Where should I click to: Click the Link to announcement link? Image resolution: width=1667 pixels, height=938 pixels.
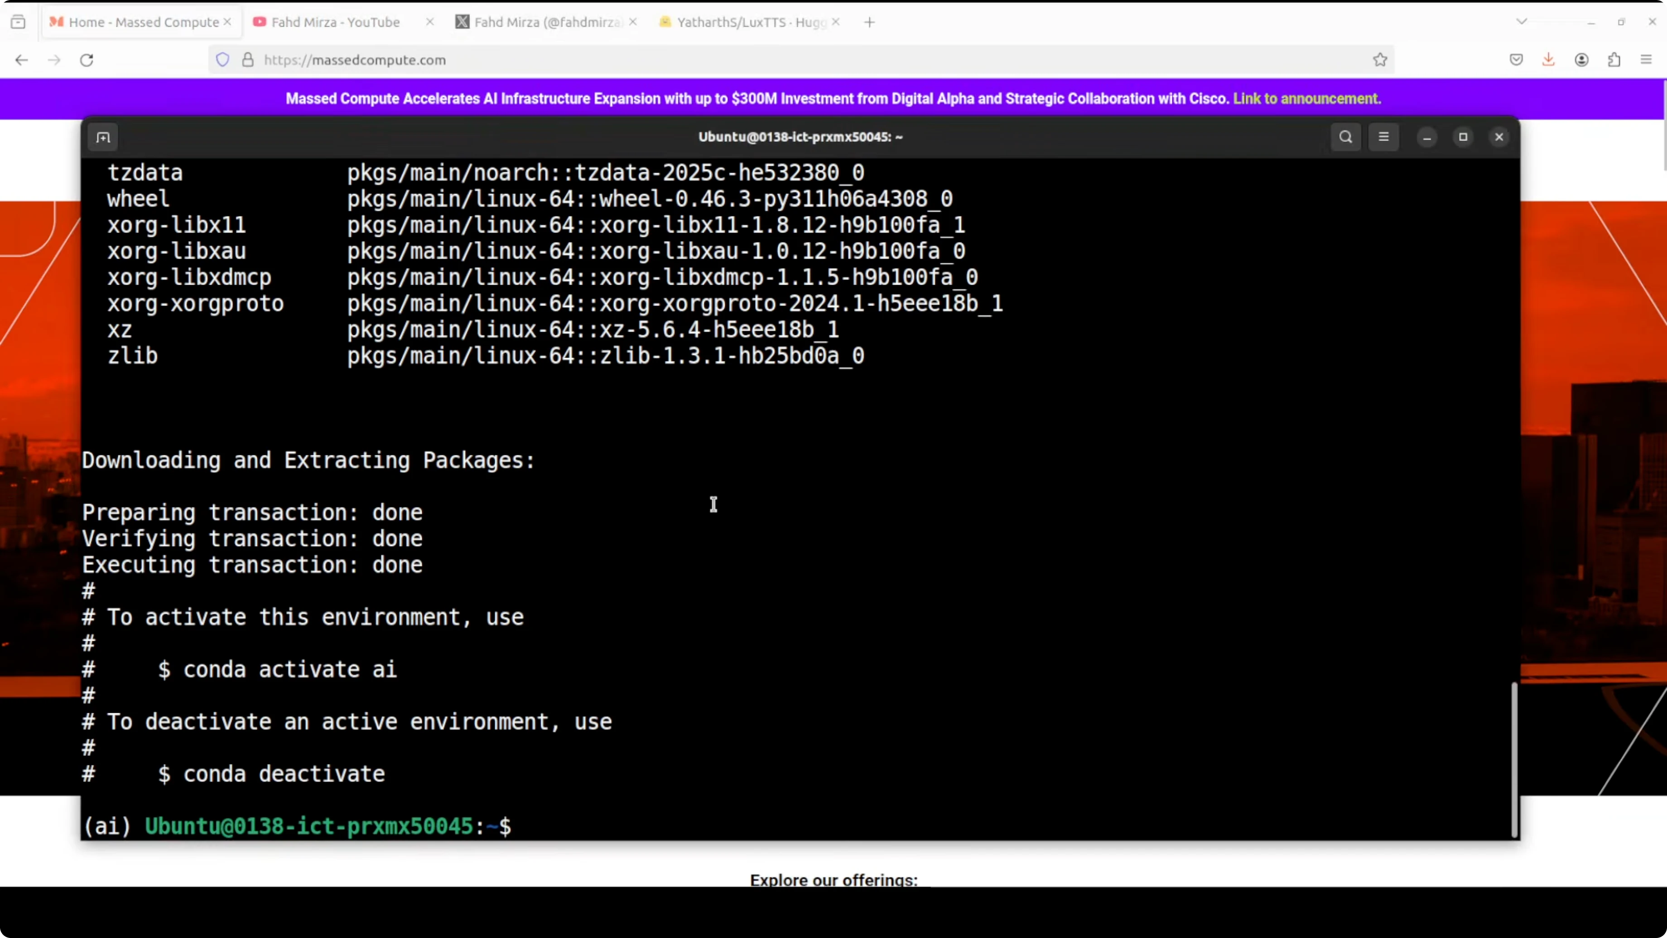[1306, 98]
